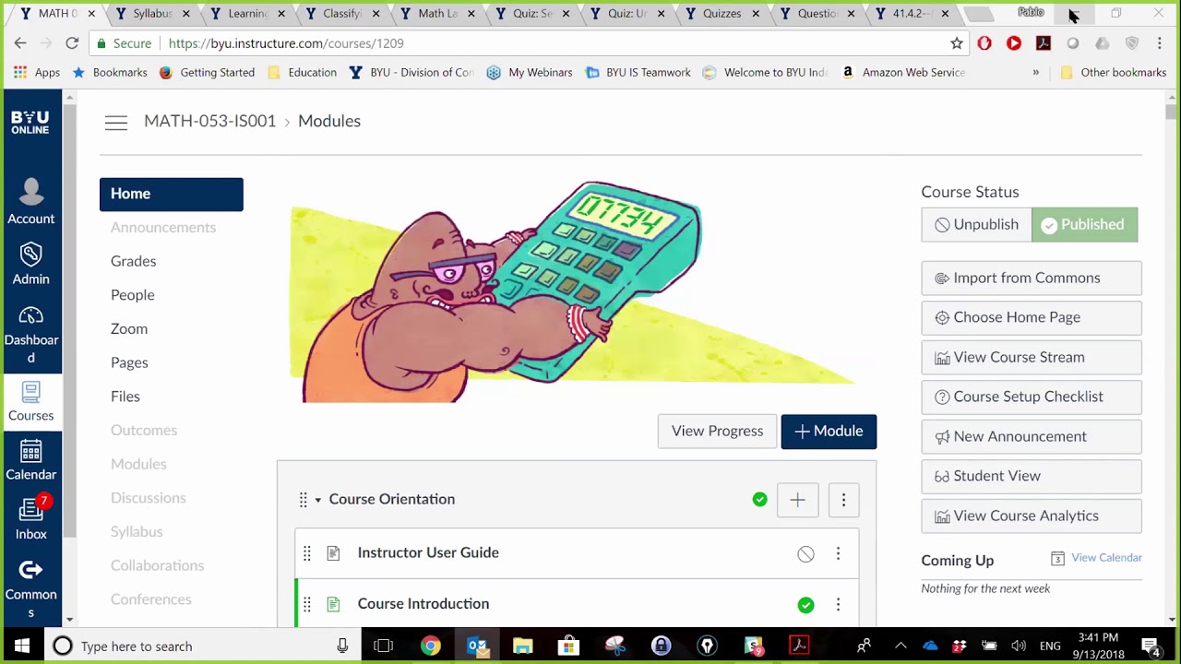Open Discussions in course navigation

click(149, 498)
